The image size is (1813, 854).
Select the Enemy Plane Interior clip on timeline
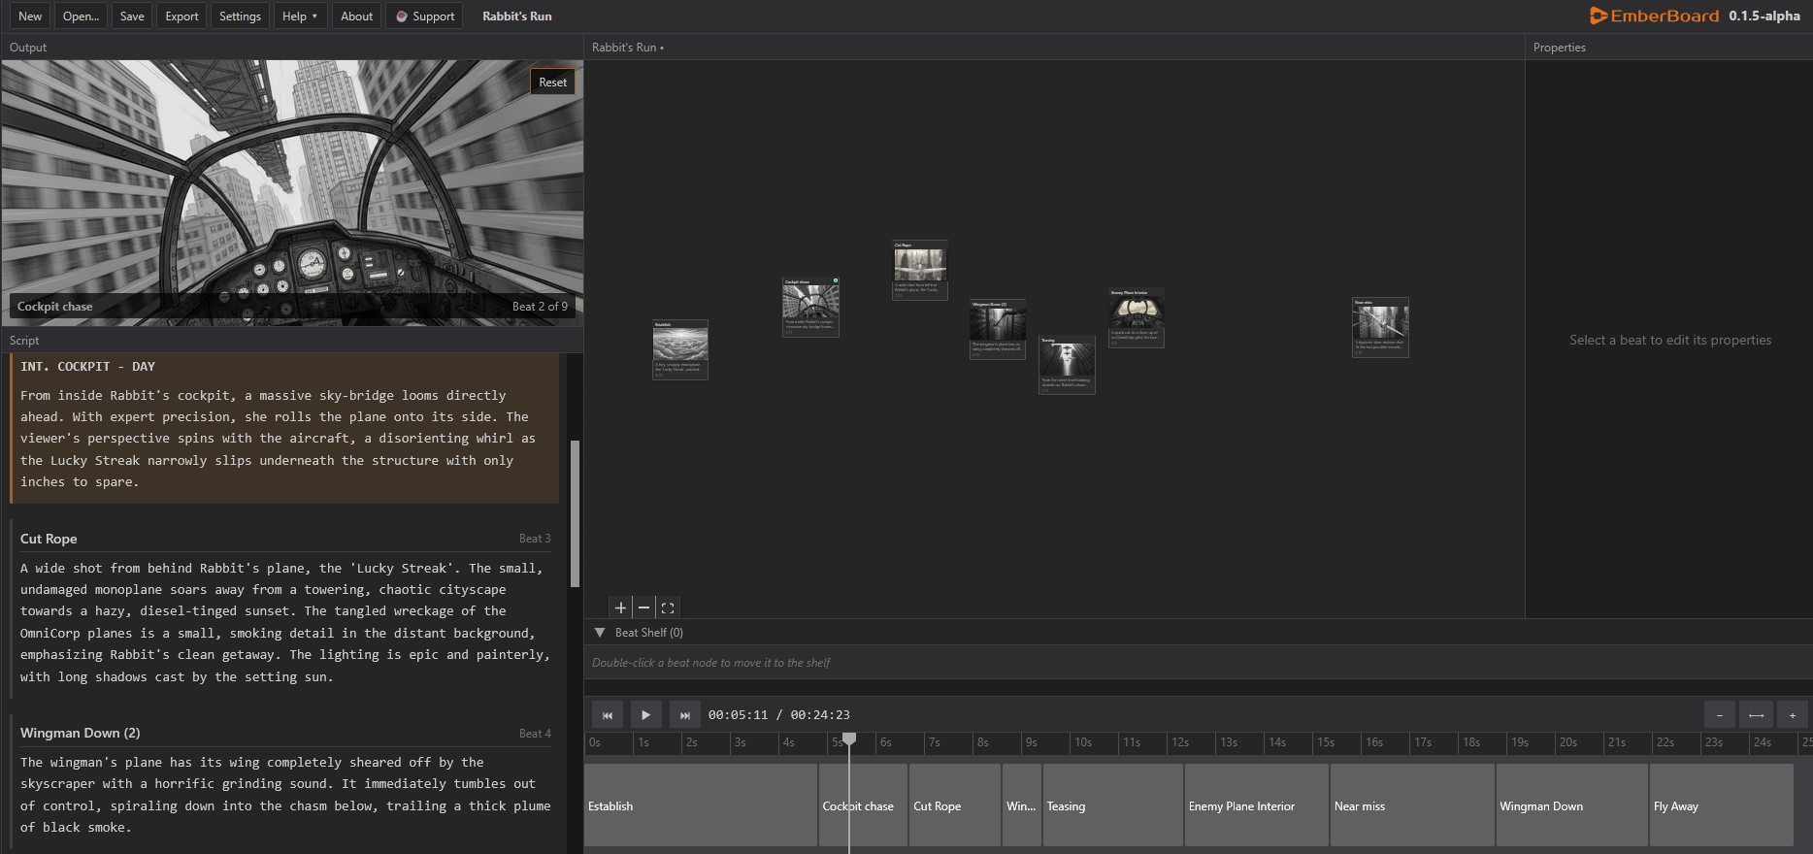[1256, 805]
